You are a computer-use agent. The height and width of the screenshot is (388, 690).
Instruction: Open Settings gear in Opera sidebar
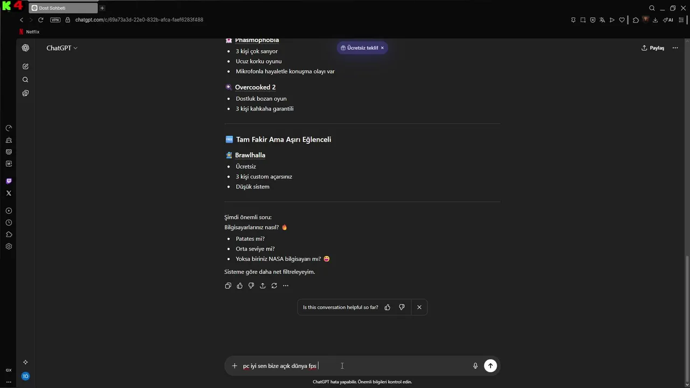9,246
